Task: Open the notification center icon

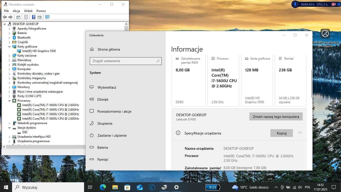Action: click(334, 187)
